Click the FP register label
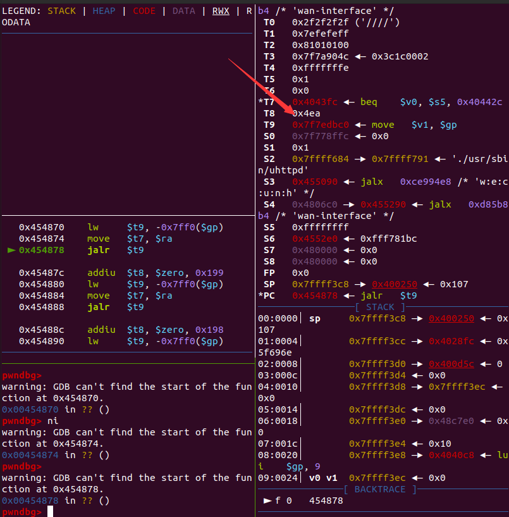Image resolution: width=509 pixels, height=517 pixels. click(269, 273)
